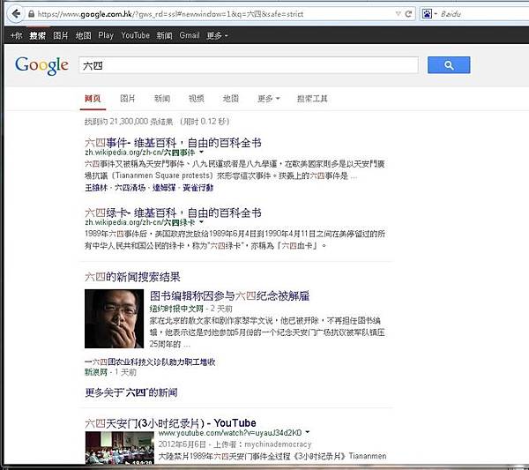Click the Baidu paw search engine icon
The height and width of the screenshot is (470, 529).
(427, 14)
